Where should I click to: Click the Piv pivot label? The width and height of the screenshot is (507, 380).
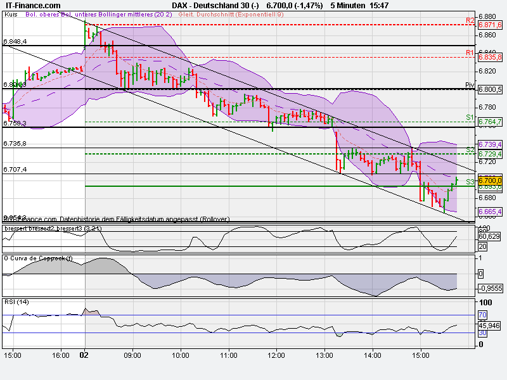coord(470,85)
